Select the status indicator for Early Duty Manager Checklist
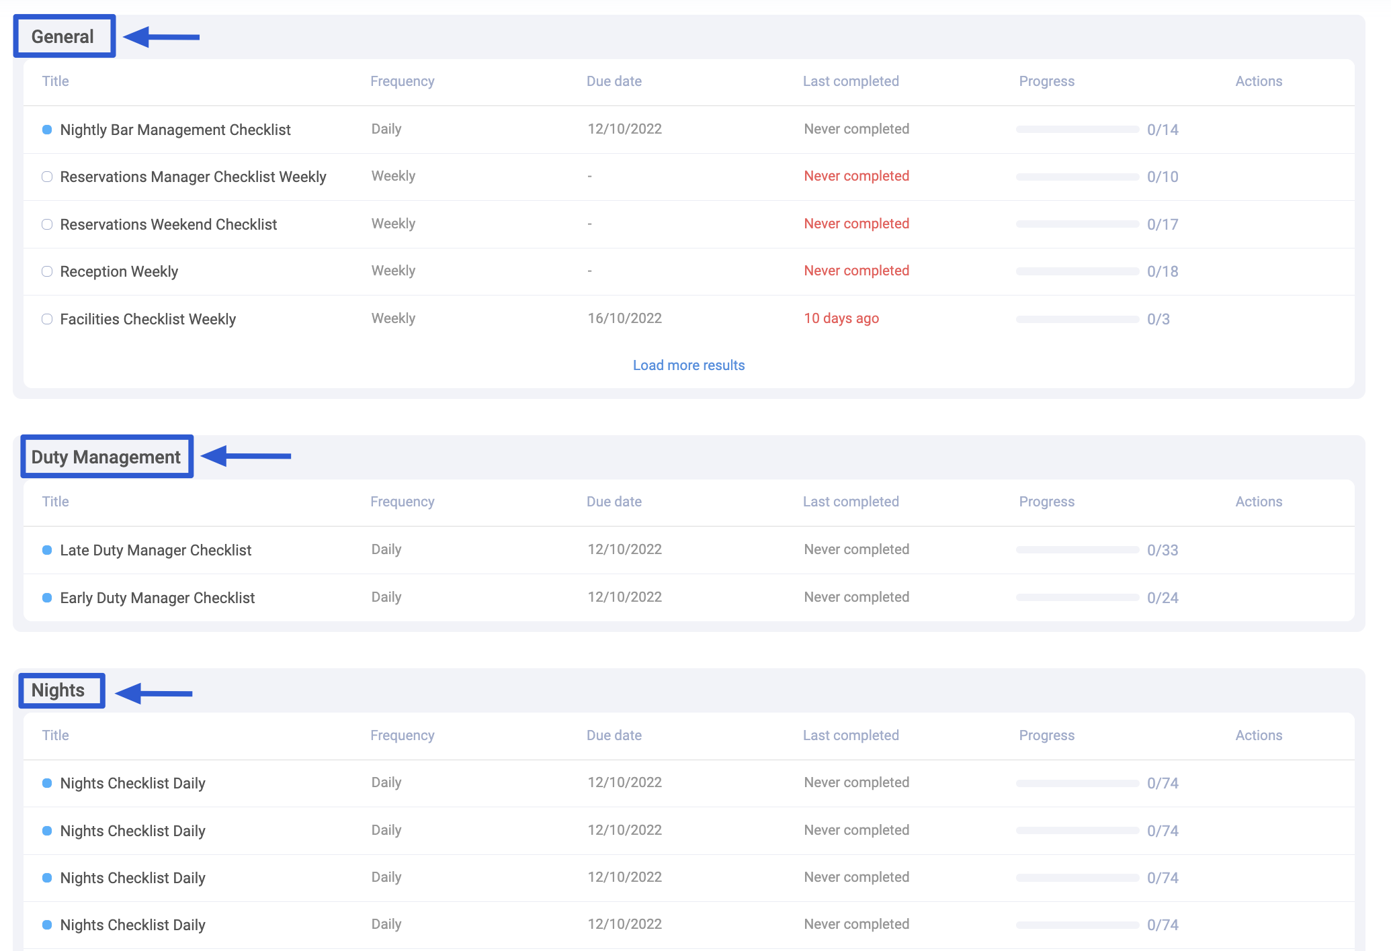This screenshot has width=1391, height=951. (47, 598)
